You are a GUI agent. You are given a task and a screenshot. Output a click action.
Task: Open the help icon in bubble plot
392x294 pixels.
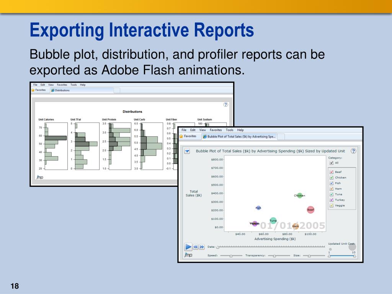[353, 151]
